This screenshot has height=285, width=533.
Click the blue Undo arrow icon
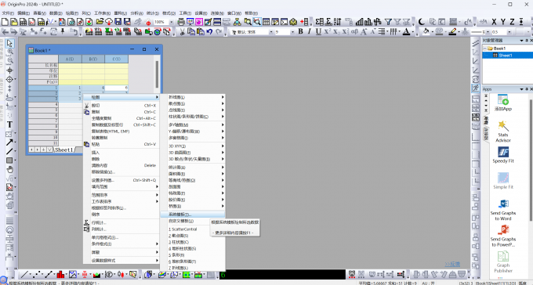[209, 31]
